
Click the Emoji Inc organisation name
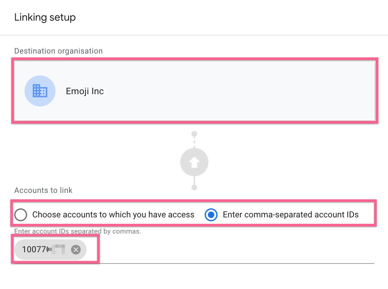[85, 91]
